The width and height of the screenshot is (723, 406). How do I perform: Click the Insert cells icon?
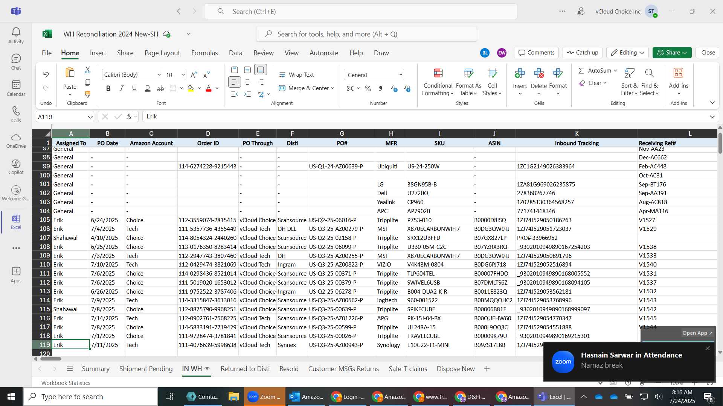pos(520,73)
